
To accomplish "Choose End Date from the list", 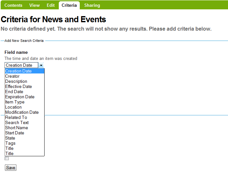I will pos(14,92).
